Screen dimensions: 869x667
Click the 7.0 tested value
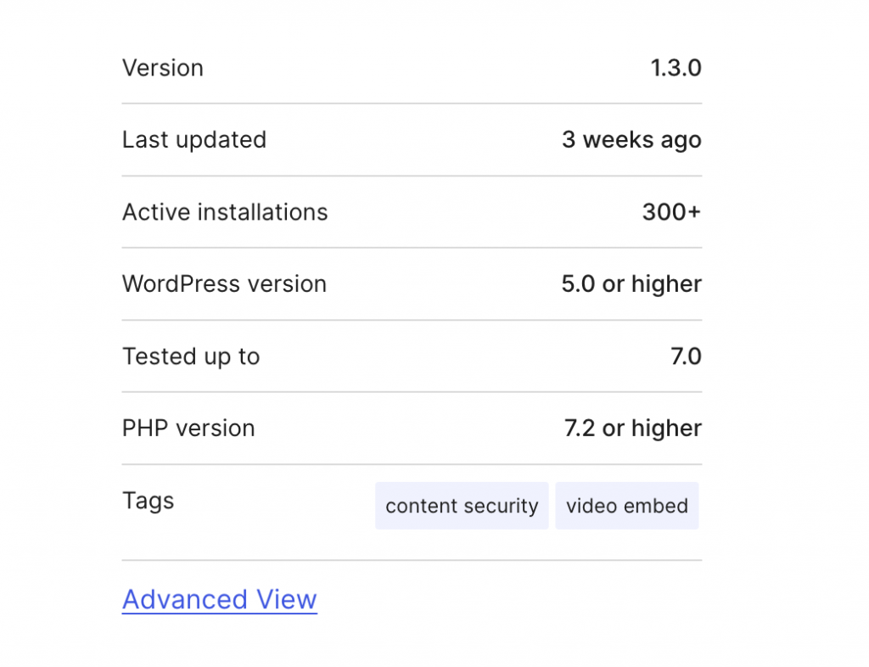point(686,356)
